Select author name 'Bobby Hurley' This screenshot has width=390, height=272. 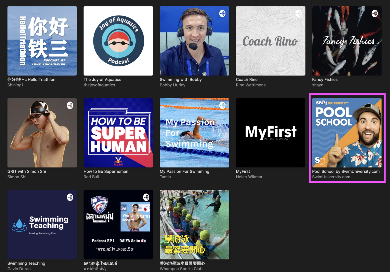point(173,85)
